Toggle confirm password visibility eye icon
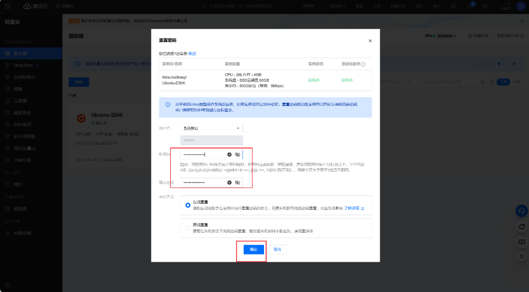The image size is (529, 292). (237, 182)
